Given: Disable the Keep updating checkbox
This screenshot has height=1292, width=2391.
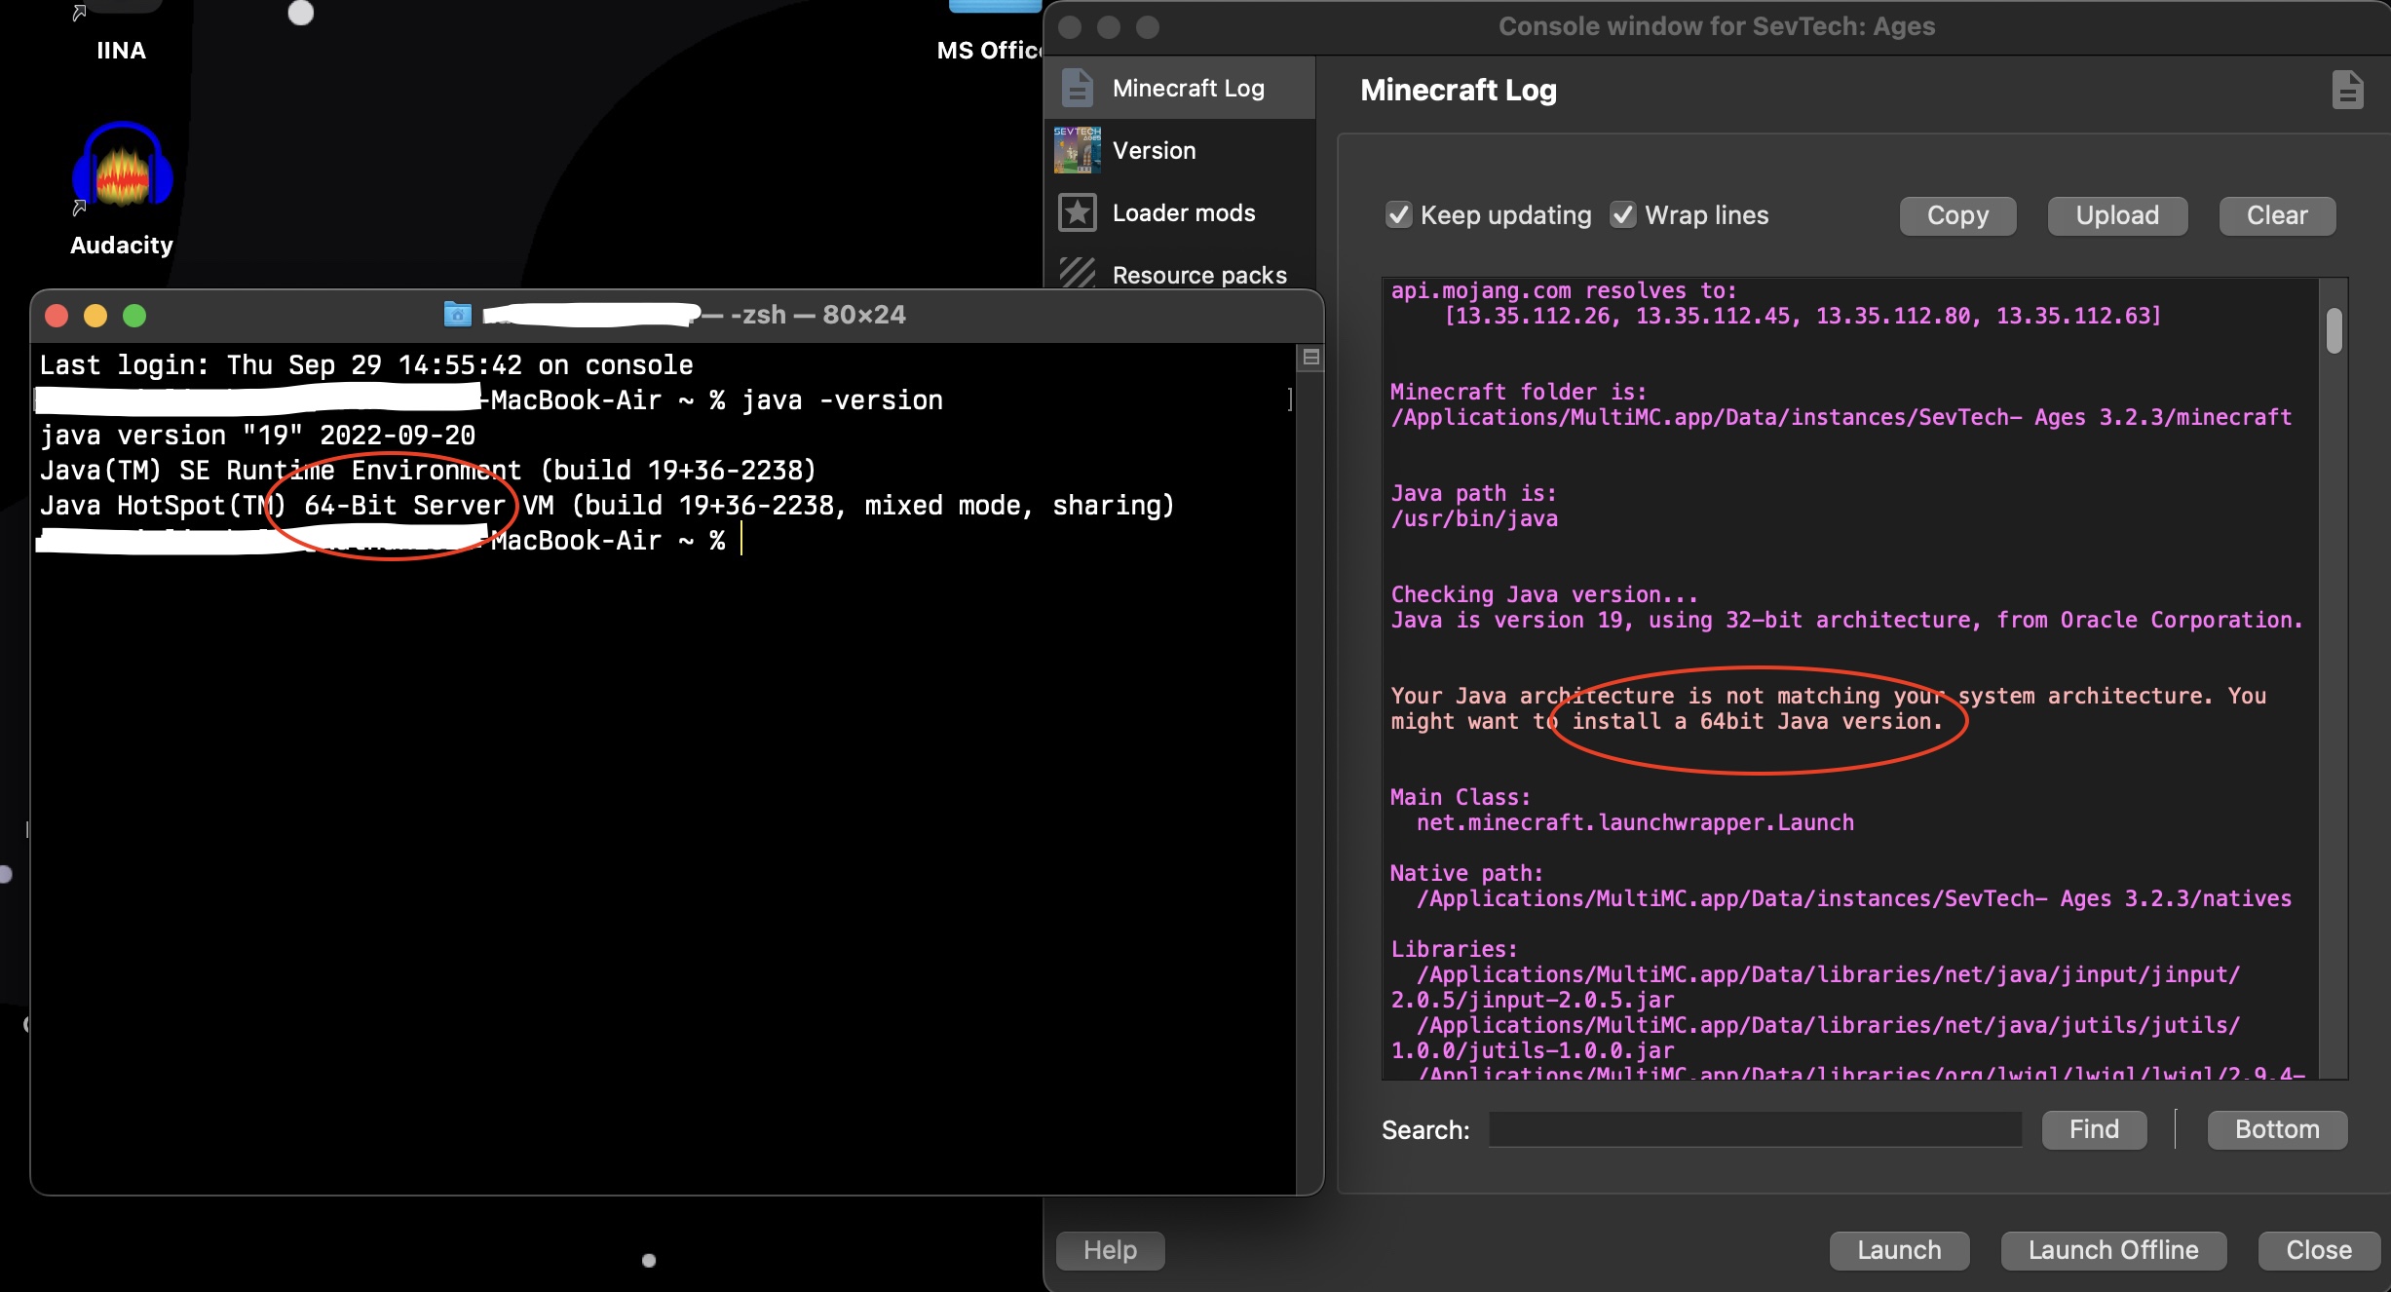Looking at the screenshot, I should tap(1399, 215).
